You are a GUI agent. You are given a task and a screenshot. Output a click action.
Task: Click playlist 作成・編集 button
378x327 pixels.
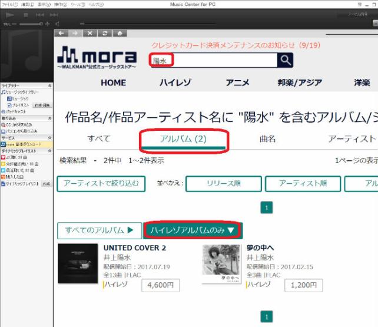tap(42, 105)
